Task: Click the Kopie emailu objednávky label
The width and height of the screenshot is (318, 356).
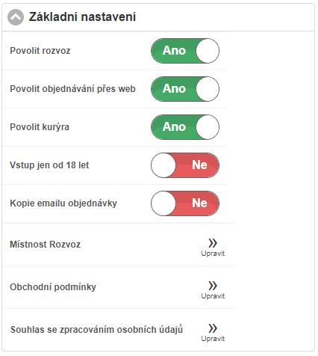Action: coord(63,203)
